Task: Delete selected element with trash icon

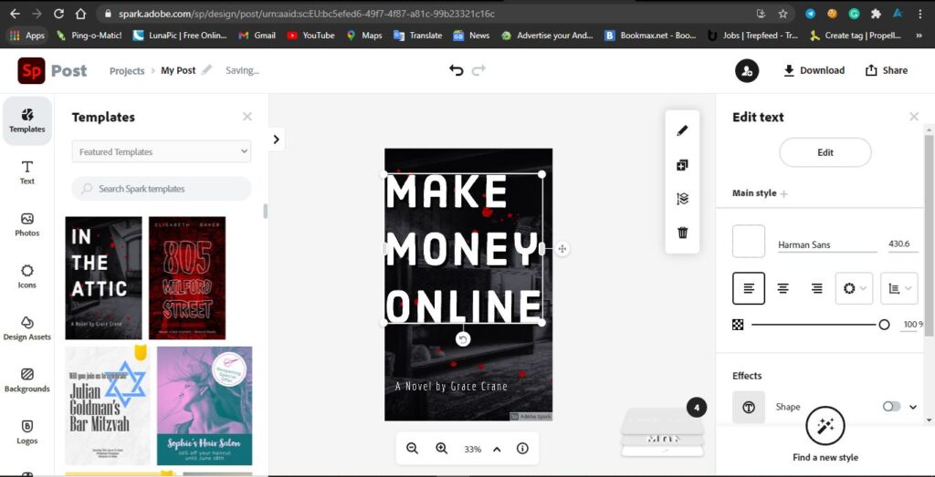Action: click(x=682, y=233)
